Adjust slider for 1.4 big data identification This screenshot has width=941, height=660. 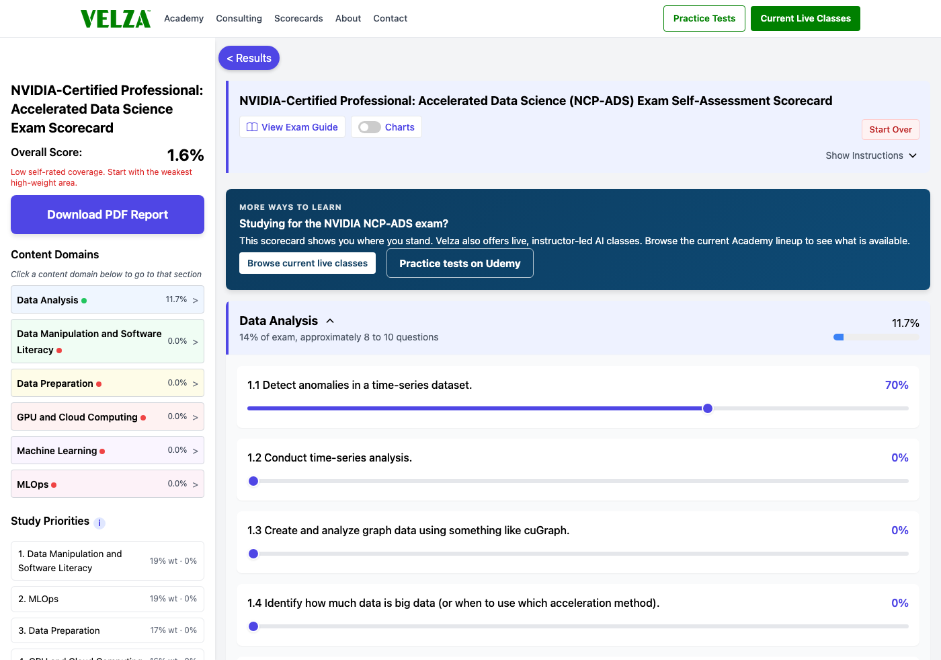point(578,626)
